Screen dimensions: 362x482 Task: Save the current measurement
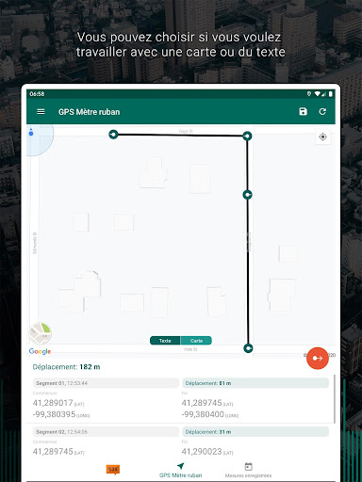[x=303, y=111]
